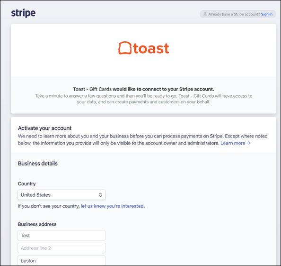Screen dimensions: 281x266
Task: Click the up-down chevron in Country selector
Action: 100,195
